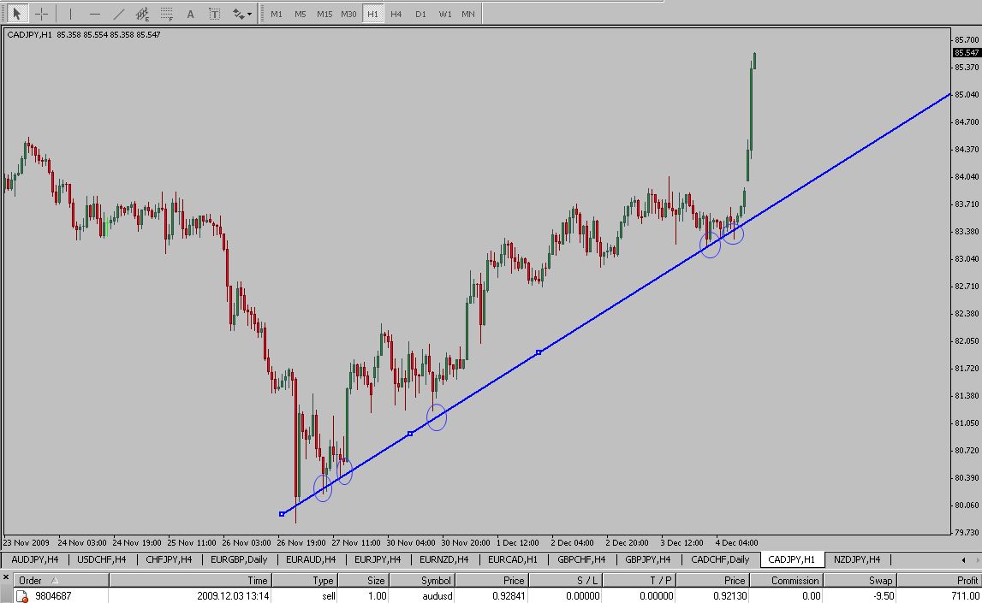Activate the crosshair tool
Image resolution: width=982 pixels, height=603 pixels.
(40, 14)
